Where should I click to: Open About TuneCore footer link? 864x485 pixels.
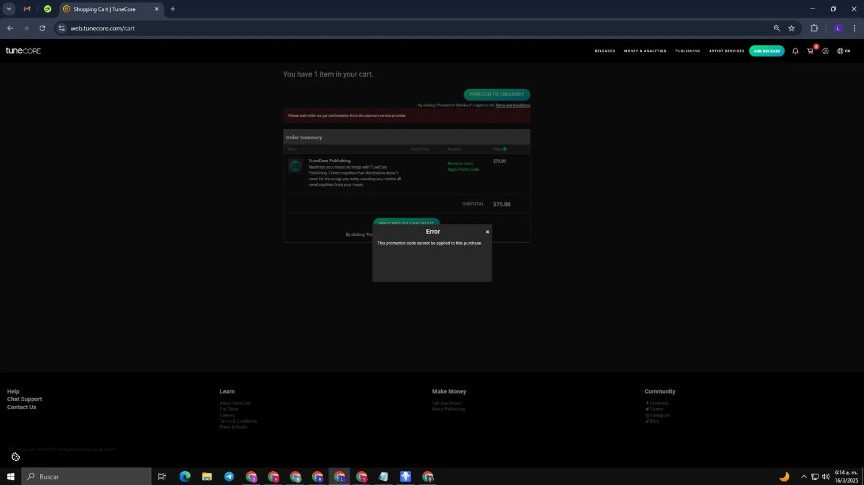pyautogui.click(x=235, y=403)
